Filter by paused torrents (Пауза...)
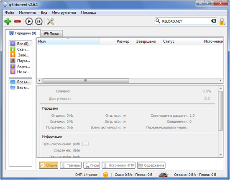This screenshot has height=180, width=230. [20, 61]
